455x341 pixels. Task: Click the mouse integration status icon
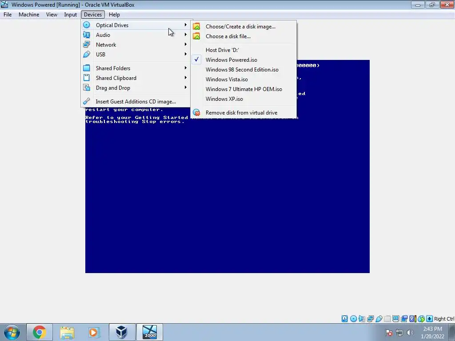click(x=421, y=319)
